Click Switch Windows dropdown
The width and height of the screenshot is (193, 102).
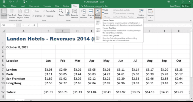coord(141,14)
